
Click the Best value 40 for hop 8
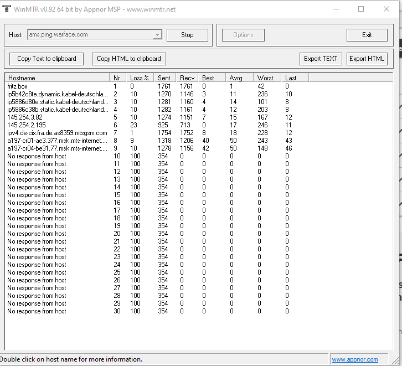tap(205, 141)
